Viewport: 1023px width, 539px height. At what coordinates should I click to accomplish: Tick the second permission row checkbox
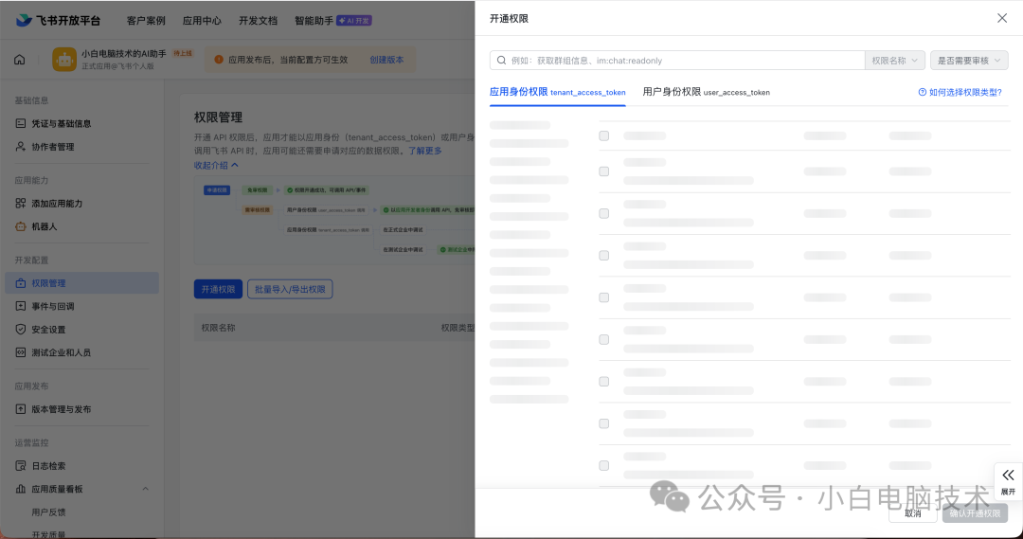coord(604,171)
